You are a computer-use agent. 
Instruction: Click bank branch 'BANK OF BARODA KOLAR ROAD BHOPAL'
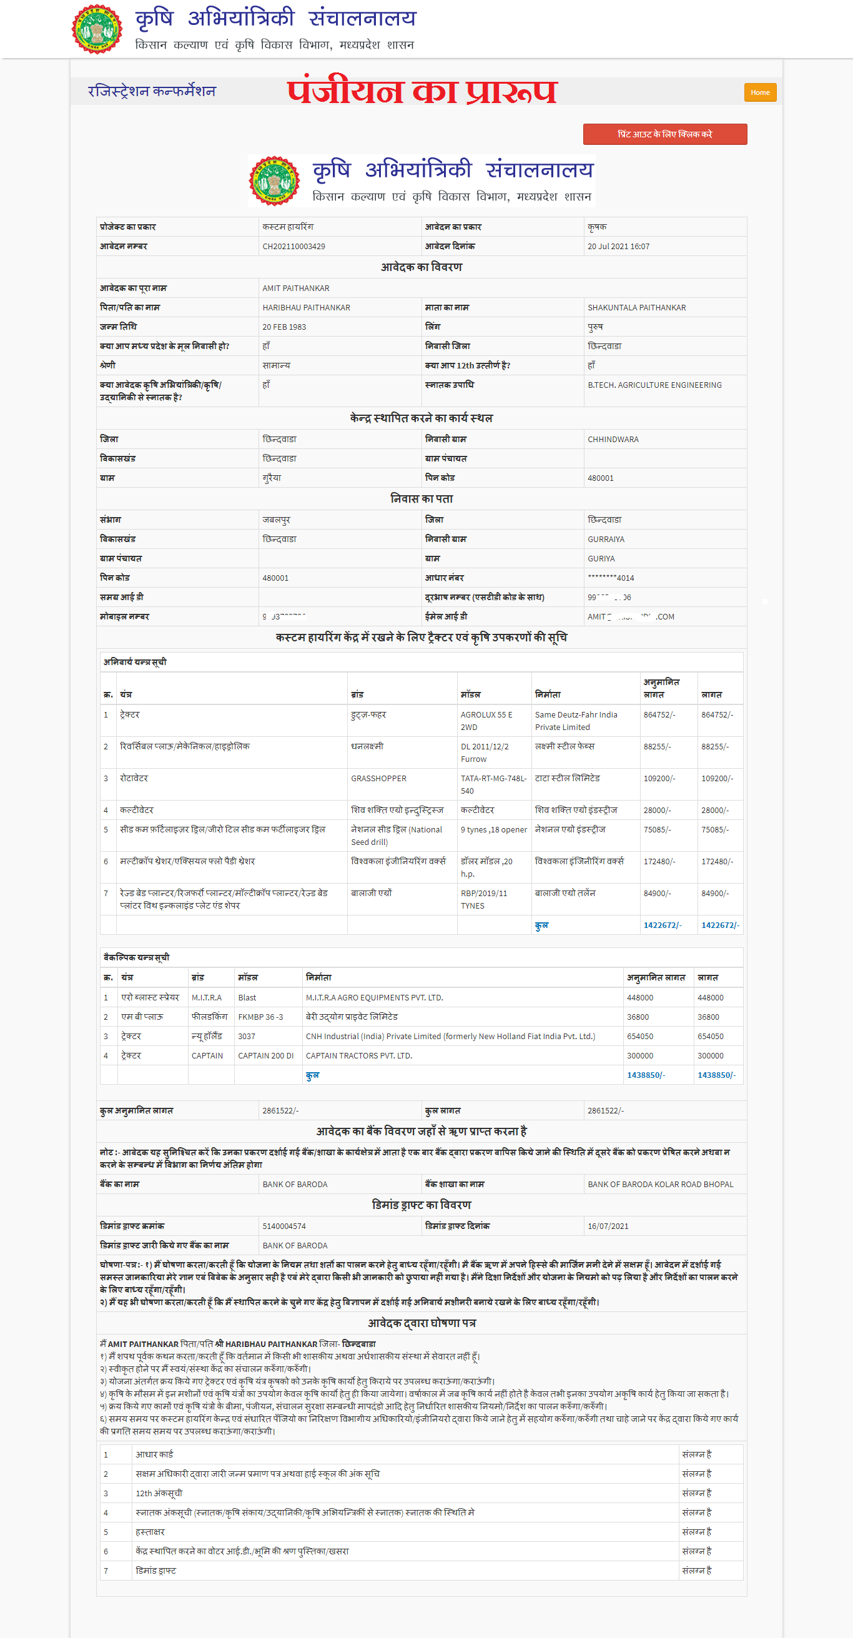pyautogui.click(x=661, y=1185)
